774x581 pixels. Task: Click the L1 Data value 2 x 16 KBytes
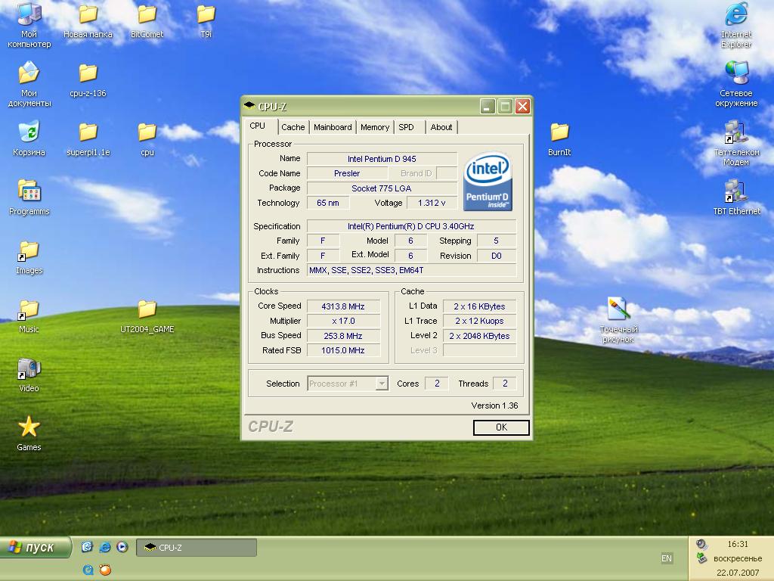coord(479,306)
